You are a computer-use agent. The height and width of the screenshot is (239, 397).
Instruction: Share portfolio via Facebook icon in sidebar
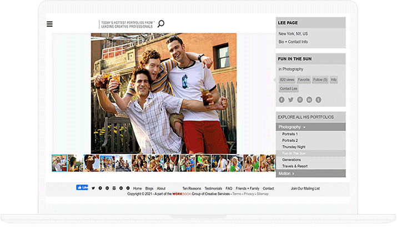(x=282, y=99)
